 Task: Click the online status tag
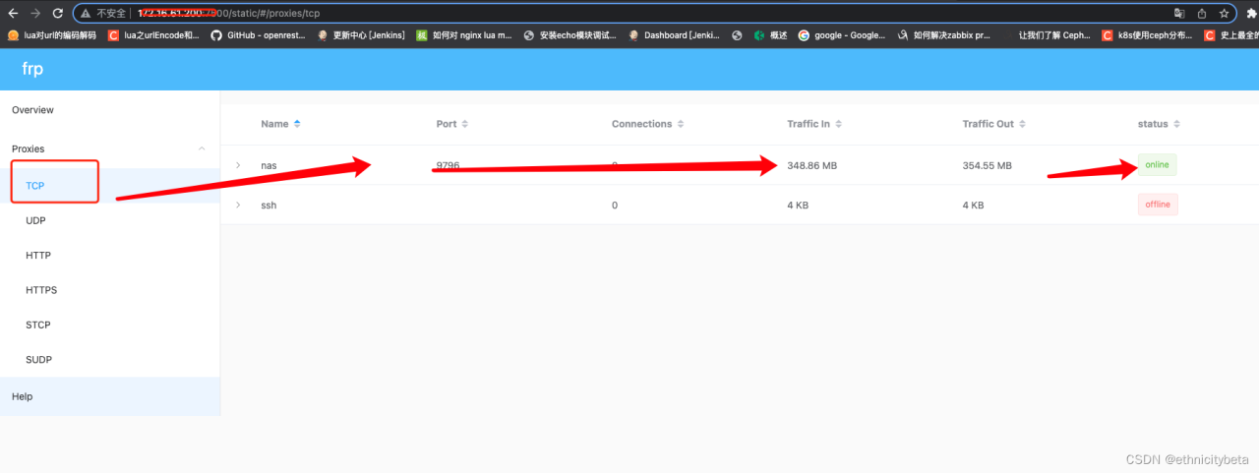click(1157, 164)
